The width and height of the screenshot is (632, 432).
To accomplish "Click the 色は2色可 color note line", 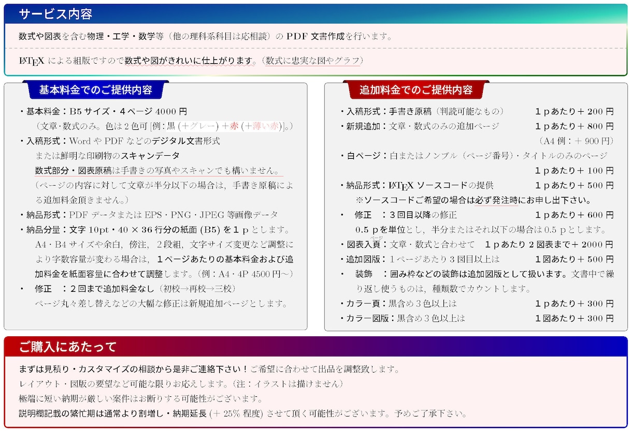I will pyautogui.click(x=165, y=126).
